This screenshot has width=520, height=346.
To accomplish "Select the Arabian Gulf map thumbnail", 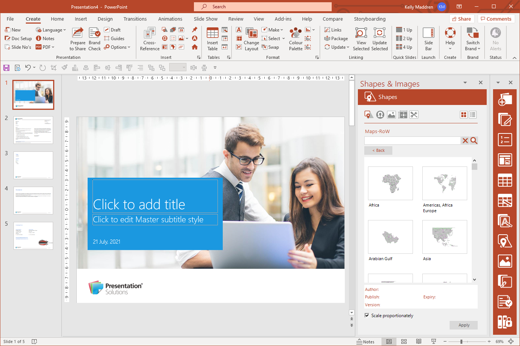I will pyautogui.click(x=390, y=237).
